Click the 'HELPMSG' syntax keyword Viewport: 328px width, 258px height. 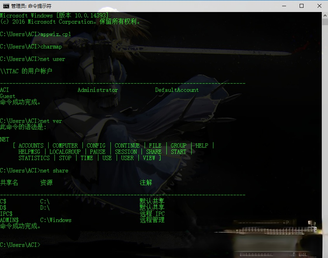coord(29,152)
